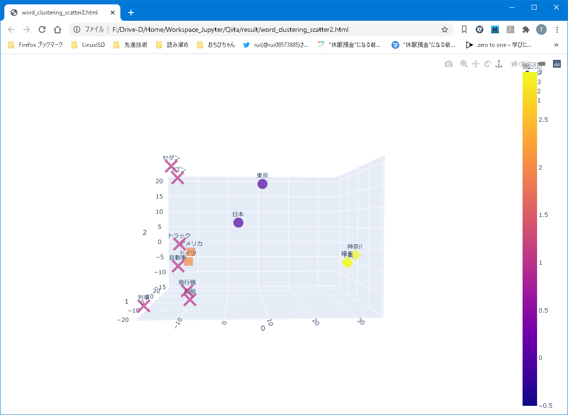Viewport: 568px width, 415px height.
Task: Click the 列車 cross marker
Action: (144, 306)
